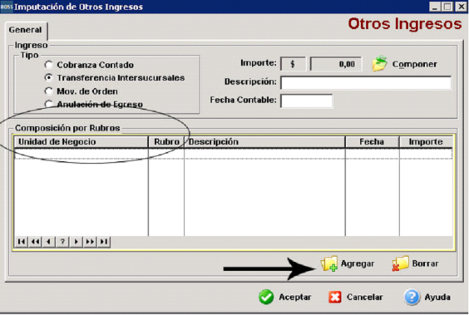
Task: Switch to the General tab
Action: point(26,30)
